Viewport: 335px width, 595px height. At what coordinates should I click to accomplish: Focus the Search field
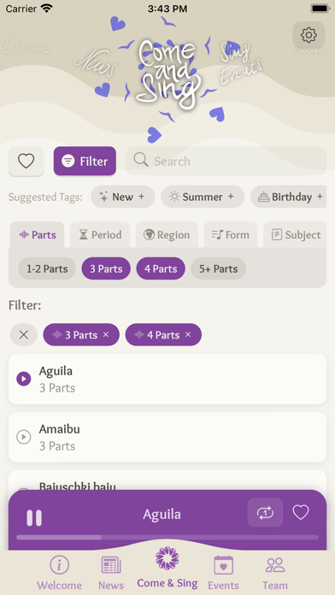(x=226, y=162)
